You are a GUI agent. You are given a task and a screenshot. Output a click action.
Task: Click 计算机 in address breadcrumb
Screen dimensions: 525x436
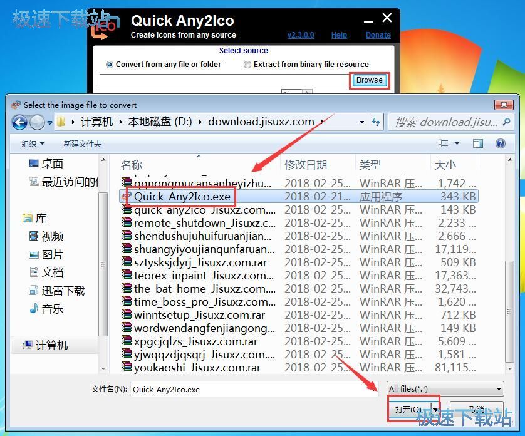pos(96,122)
